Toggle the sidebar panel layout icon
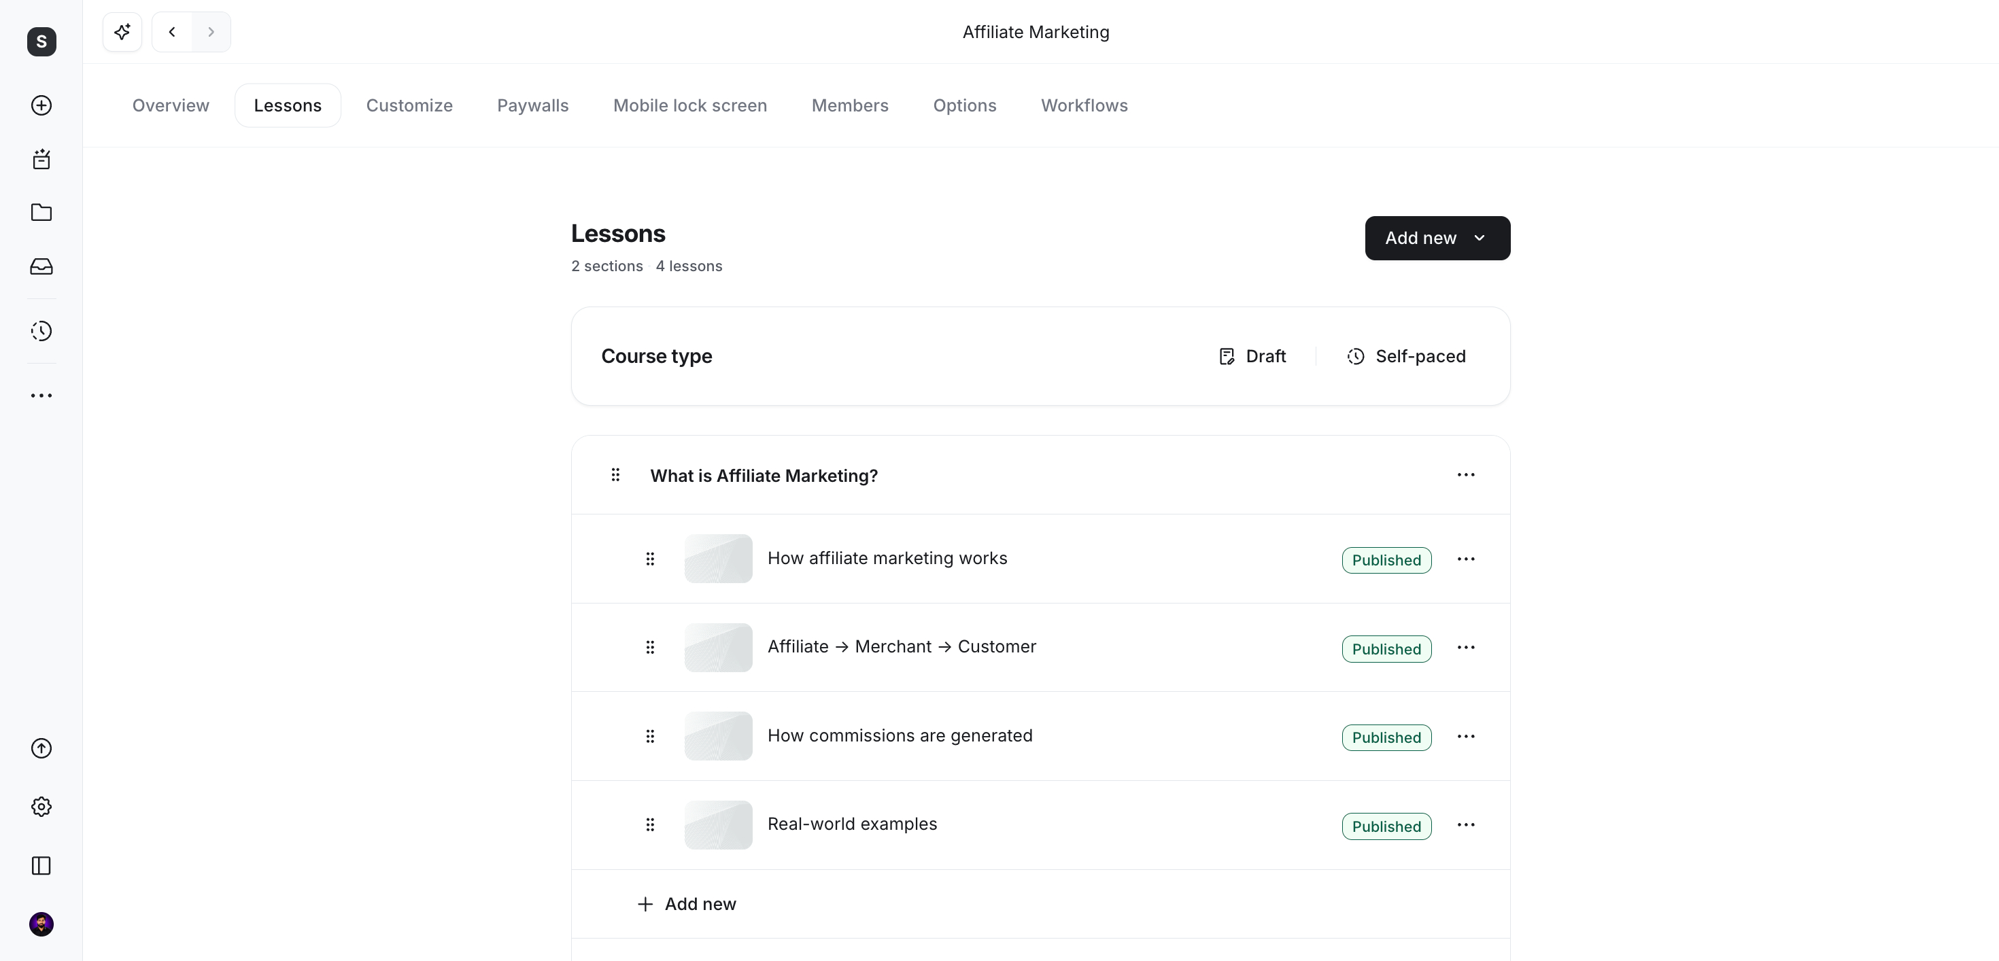Viewport: 1999px width, 961px height. point(41,866)
